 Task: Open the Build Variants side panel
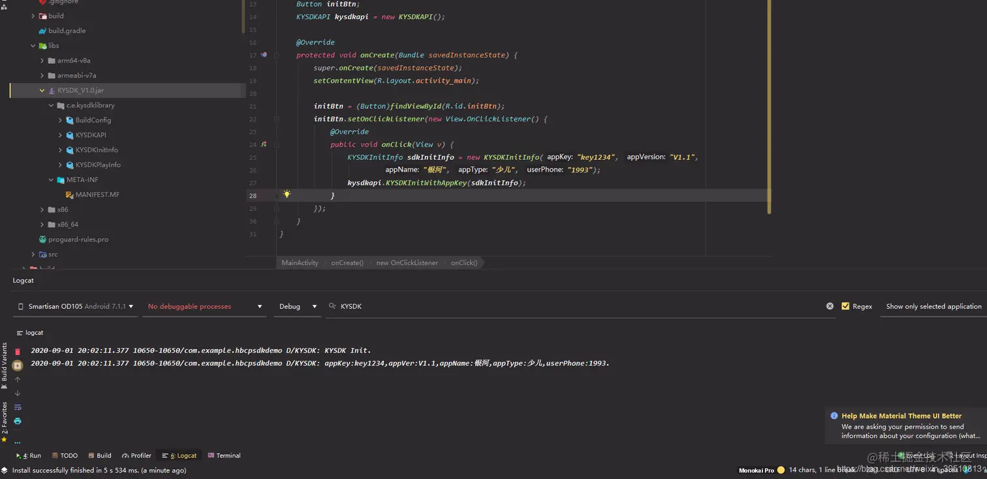(x=5, y=365)
